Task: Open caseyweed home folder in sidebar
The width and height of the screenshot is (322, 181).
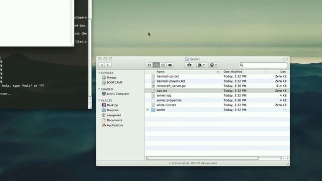Action: click(112, 115)
